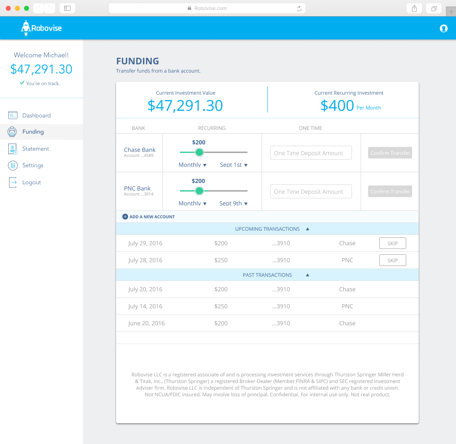Image resolution: width=456 pixels, height=444 pixels.
Task: Click the green on-track checkmark
Action: pos(22,83)
